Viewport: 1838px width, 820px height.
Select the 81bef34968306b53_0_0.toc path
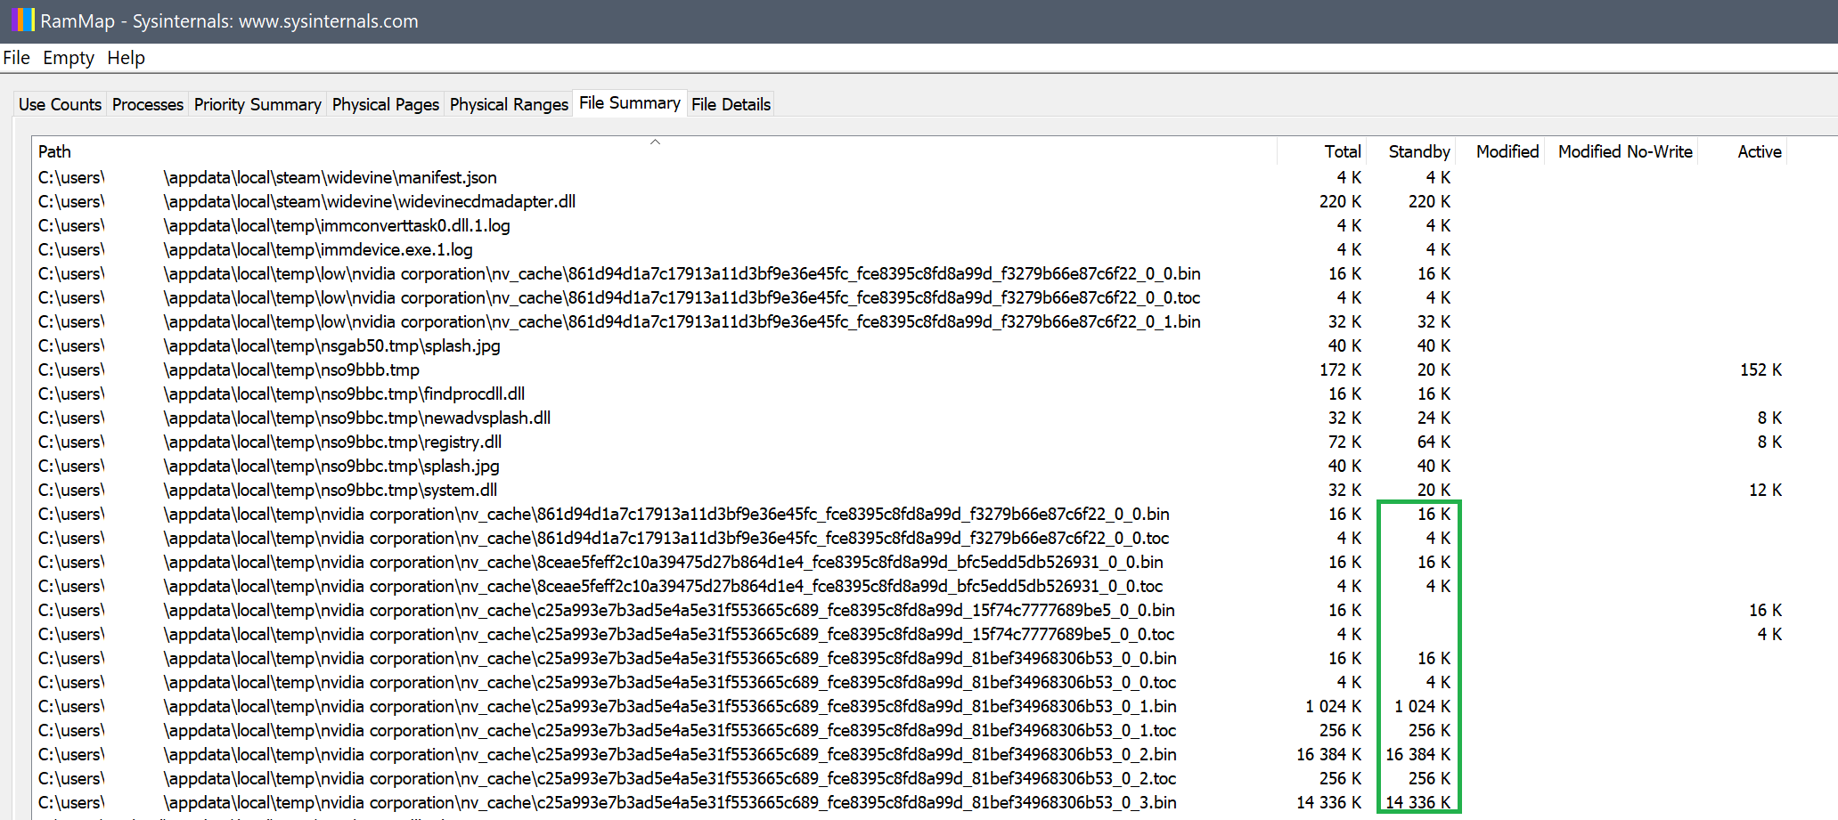[608, 682]
